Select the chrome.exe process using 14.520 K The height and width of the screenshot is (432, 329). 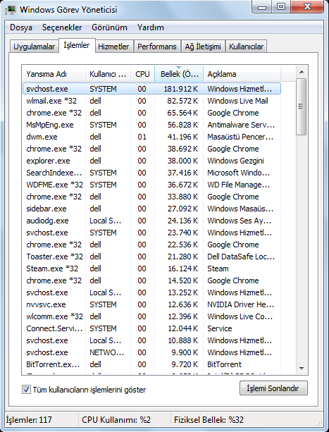[x=151, y=280]
